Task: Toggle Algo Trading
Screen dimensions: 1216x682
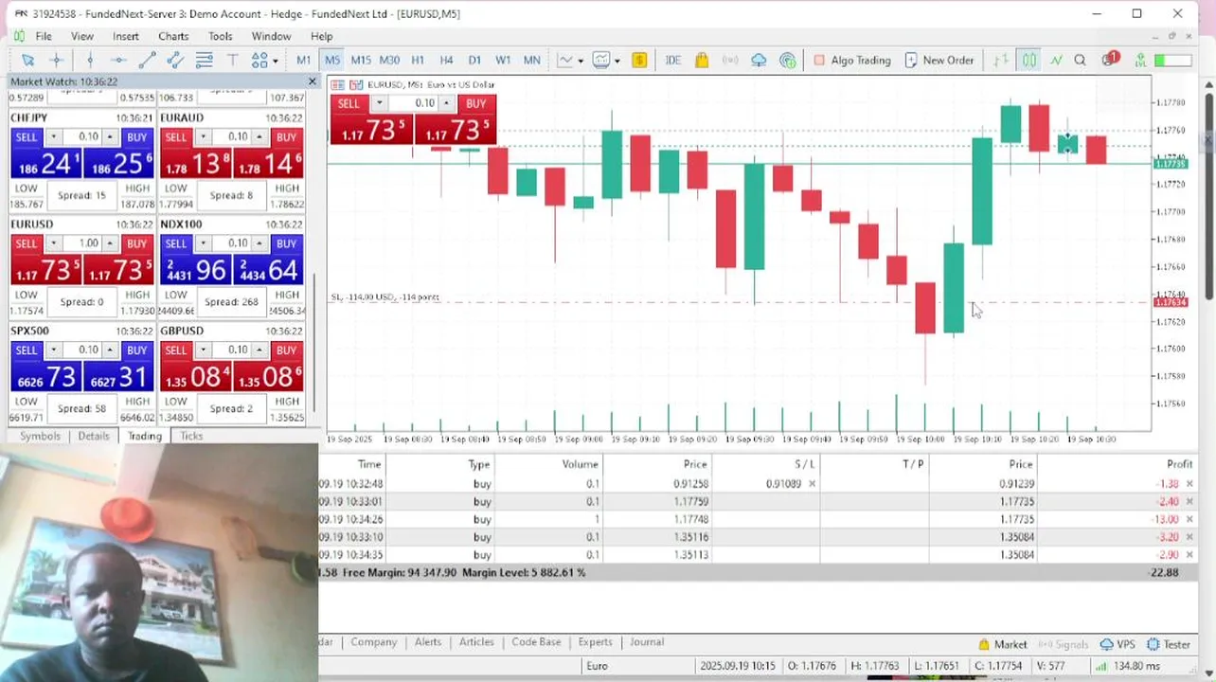Action: 851,60
